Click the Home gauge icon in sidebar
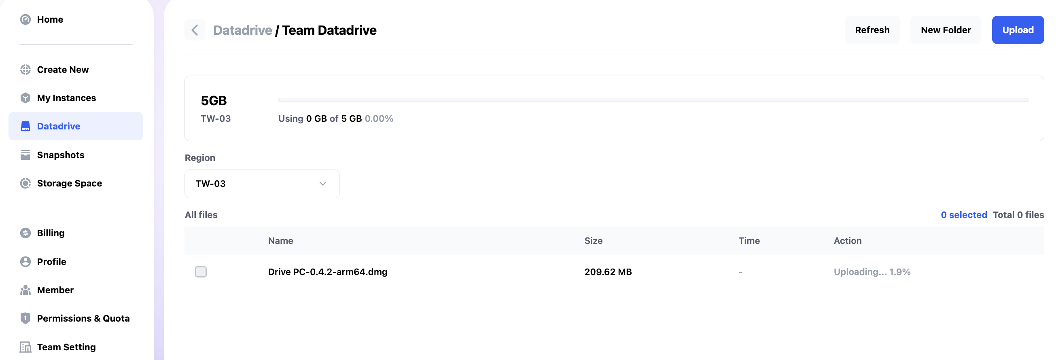Viewport: 1056px width, 360px height. (25, 20)
